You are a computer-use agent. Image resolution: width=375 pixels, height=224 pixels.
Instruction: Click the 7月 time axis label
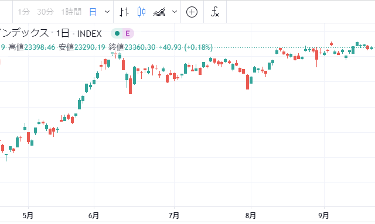(174, 216)
